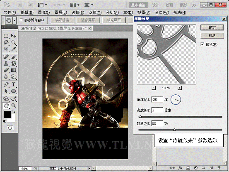Click the Angle input field
The image size is (229, 172).
(157, 100)
